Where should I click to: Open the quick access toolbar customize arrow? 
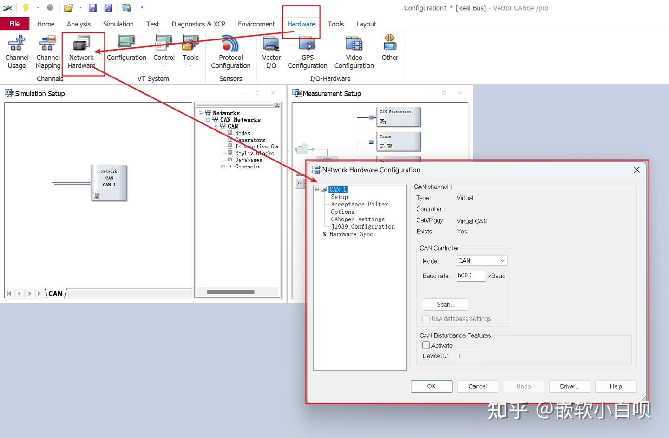pyautogui.click(x=142, y=7)
